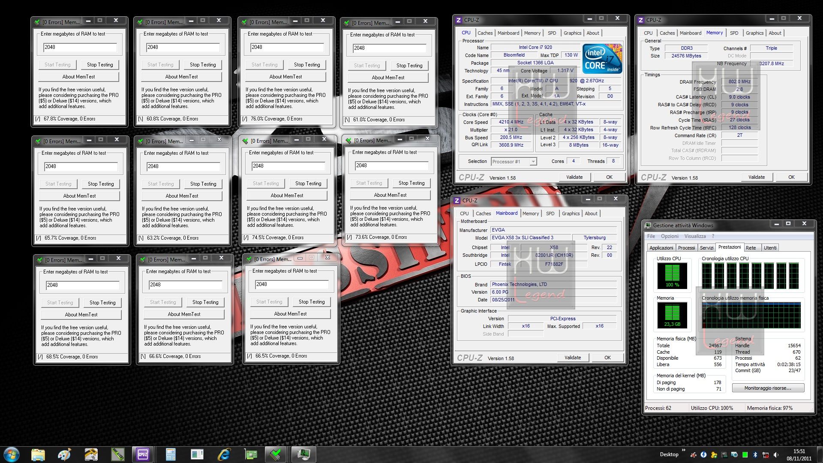Open the Opzioni menu in Task Manager
The image size is (823, 463).
pyautogui.click(x=670, y=236)
